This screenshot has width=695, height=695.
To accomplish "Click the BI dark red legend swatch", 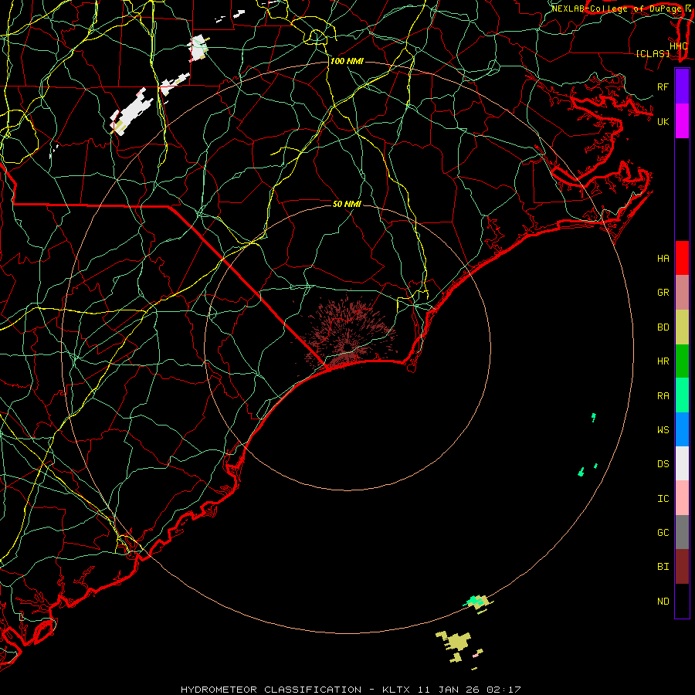I will point(682,567).
